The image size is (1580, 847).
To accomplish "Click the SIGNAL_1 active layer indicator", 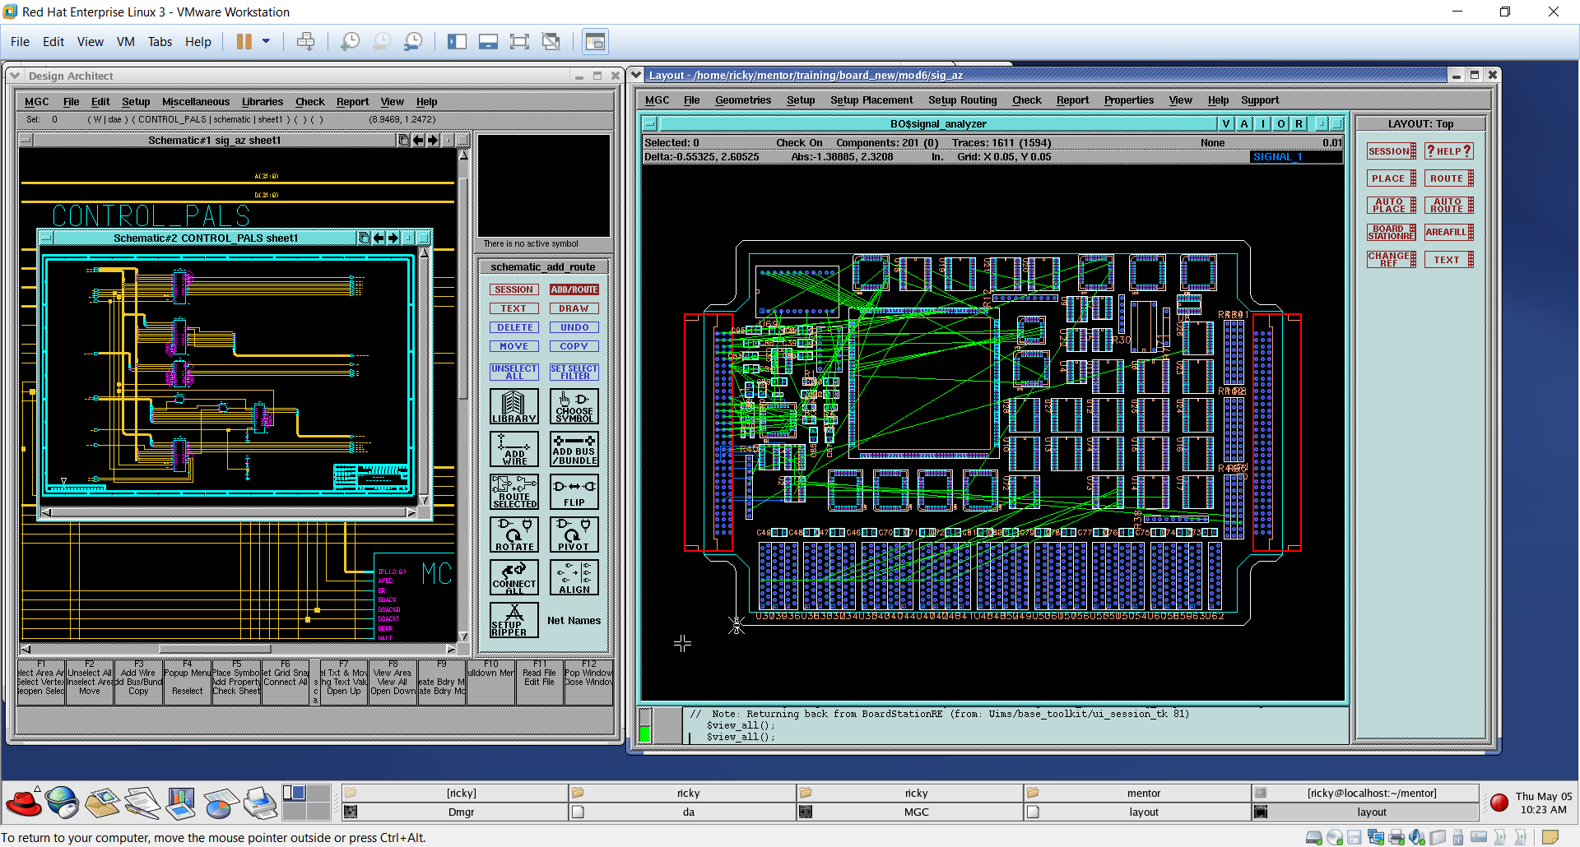I will [x=1276, y=157].
